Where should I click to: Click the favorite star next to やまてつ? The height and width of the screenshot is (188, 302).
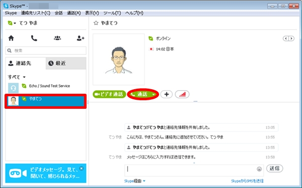(96, 23)
